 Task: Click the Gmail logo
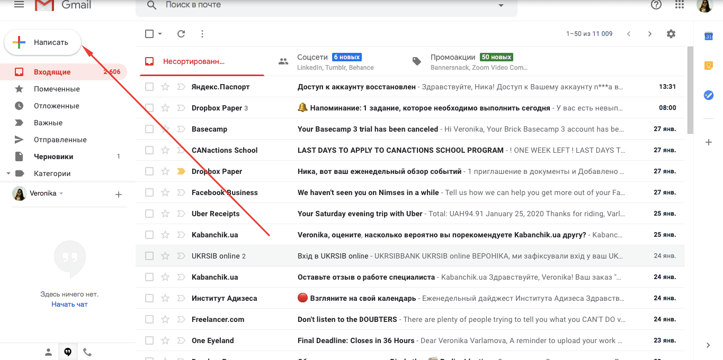coord(63,5)
